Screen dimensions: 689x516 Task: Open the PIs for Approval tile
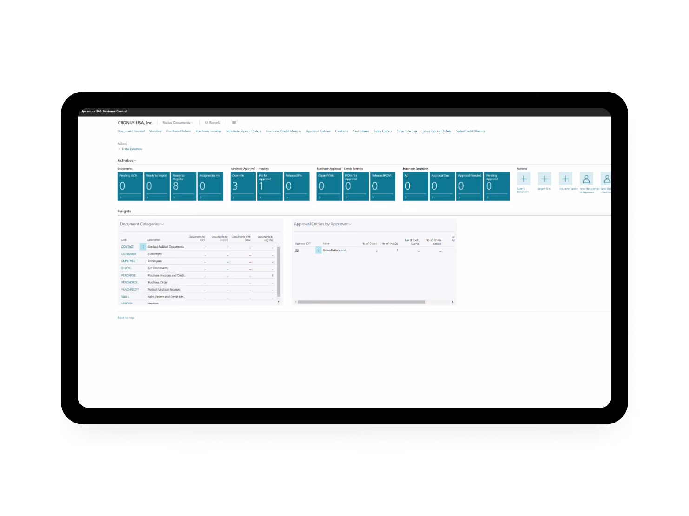pyautogui.click(x=270, y=186)
